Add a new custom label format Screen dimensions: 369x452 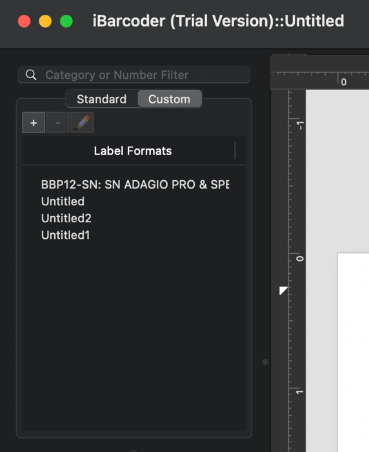[34, 123]
